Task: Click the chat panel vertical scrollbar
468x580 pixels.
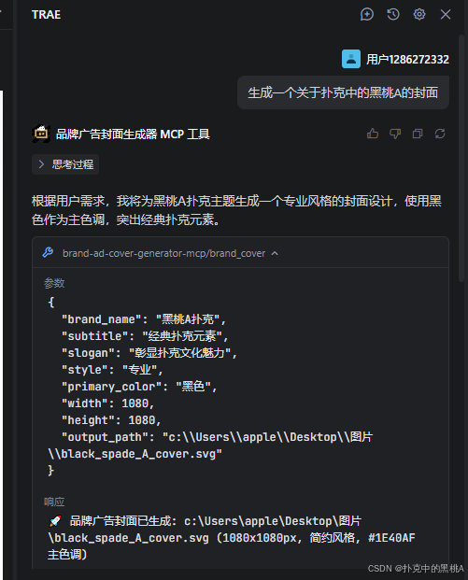Action: [x=461, y=159]
